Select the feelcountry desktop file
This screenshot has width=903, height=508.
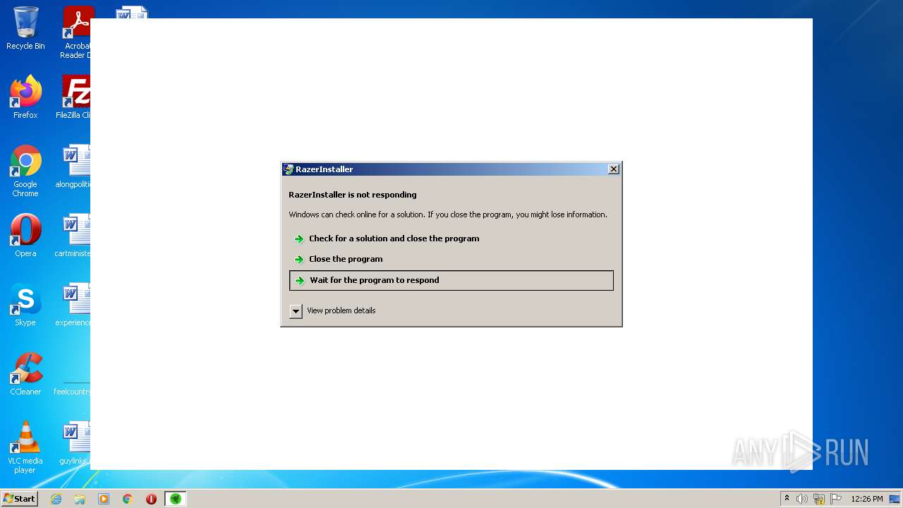(73, 387)
